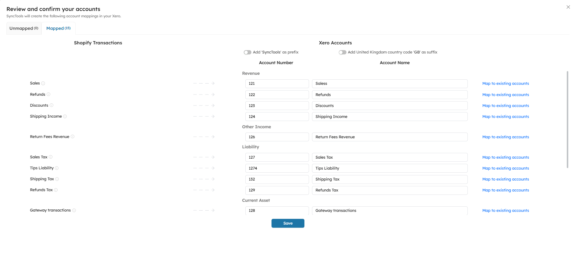Edit account number field showing 132
This screenshot has width=575, height=262.
tap(277, 179)
